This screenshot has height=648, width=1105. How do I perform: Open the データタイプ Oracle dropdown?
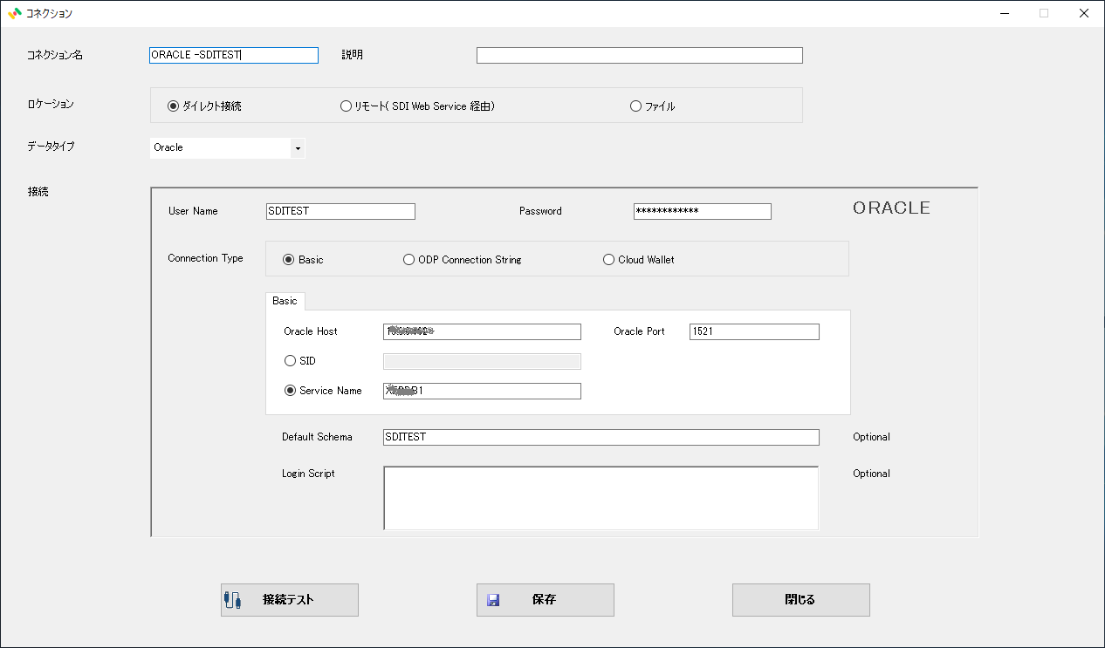pyautogui.click(x=298, y=148)
